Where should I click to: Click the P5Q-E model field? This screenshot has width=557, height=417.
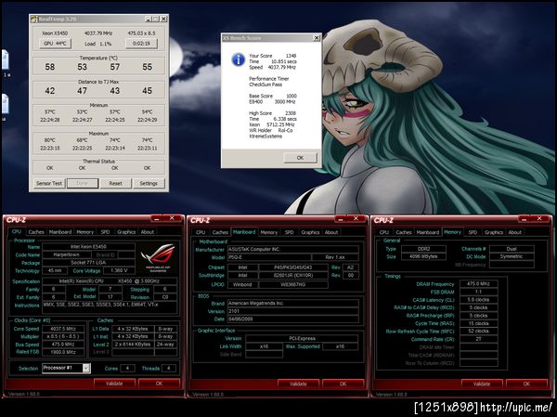click(269, 257)
